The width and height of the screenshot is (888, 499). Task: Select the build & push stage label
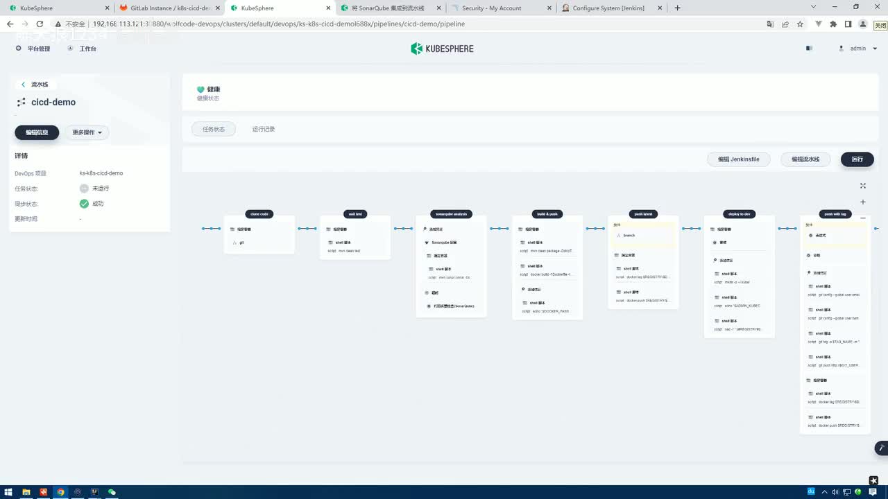point(547,214)
